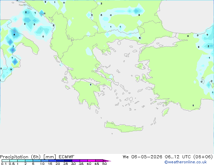Click the date '06-05-2026' text
Image resolution: width=214 pixels, height=165 pixels.
[x=146, y=157]
